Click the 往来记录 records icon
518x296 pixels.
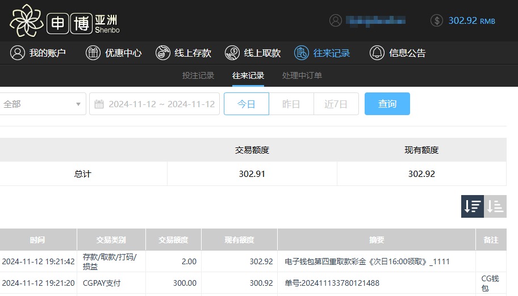[302, 53]
